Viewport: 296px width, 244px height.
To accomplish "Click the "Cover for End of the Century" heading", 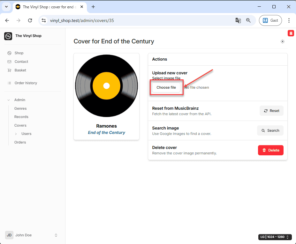I will (114, 41).
